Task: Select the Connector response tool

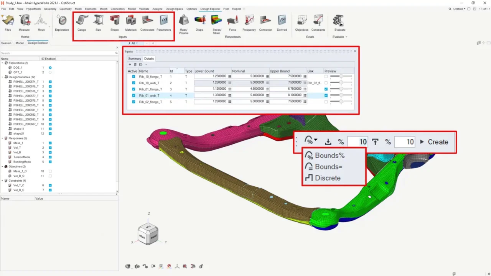Action: 265,23
